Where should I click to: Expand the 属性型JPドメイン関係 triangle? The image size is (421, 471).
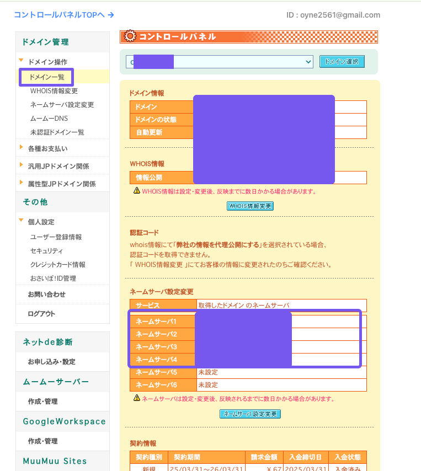coord(22,182)
